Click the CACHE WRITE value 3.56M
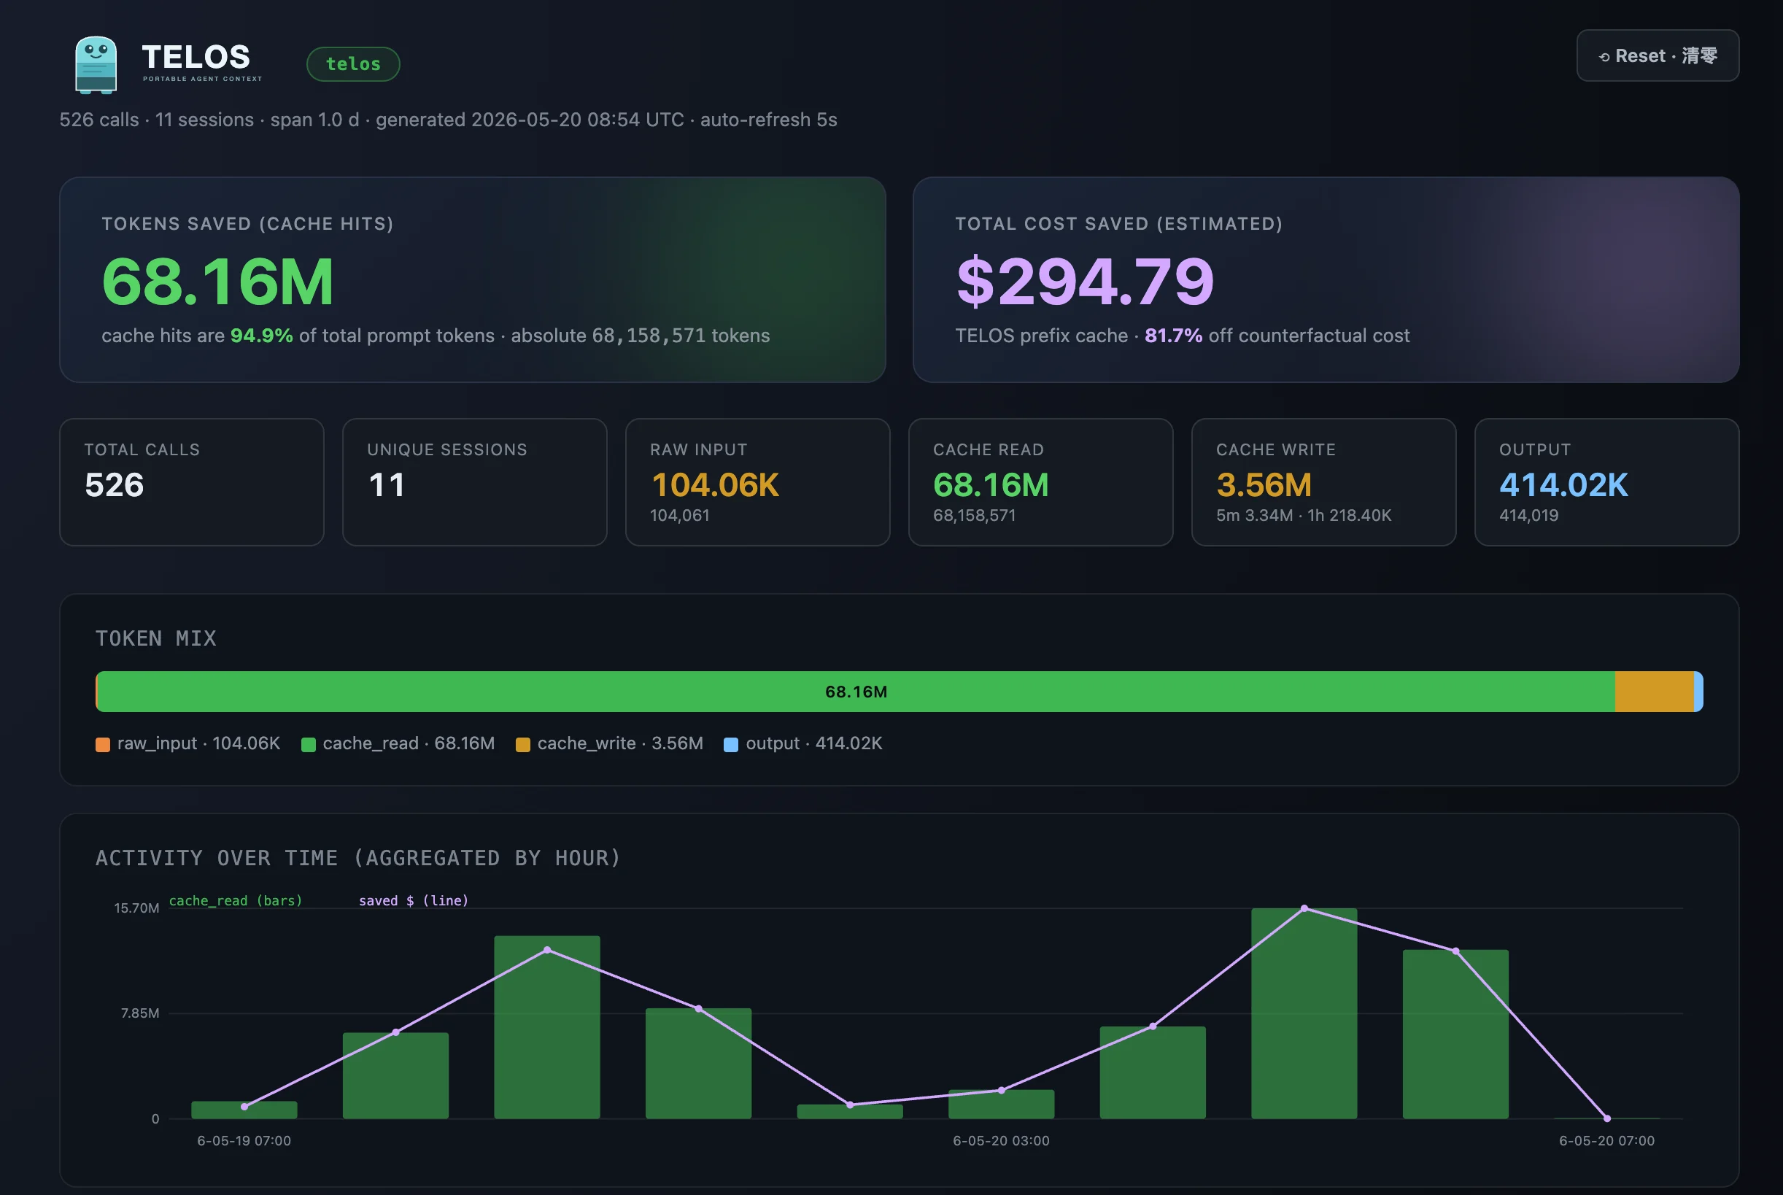Screen dimensions: 1783x1195 coord(1264,484)
